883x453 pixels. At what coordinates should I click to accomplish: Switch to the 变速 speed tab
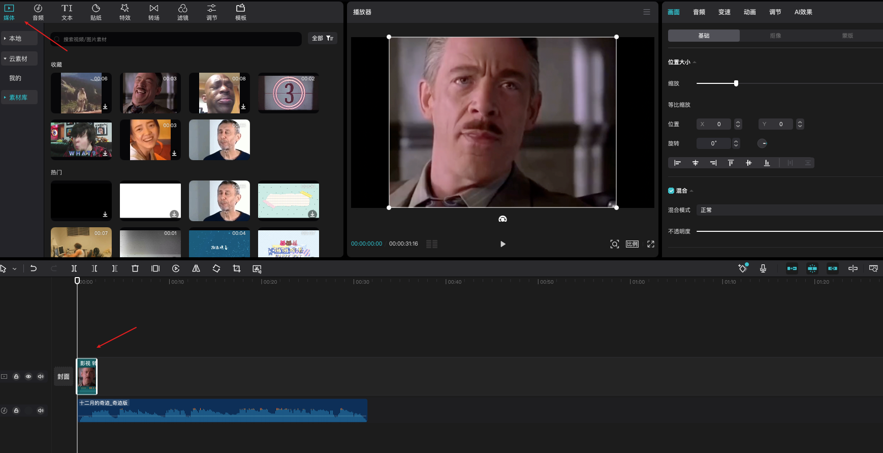tap(724, 12)
